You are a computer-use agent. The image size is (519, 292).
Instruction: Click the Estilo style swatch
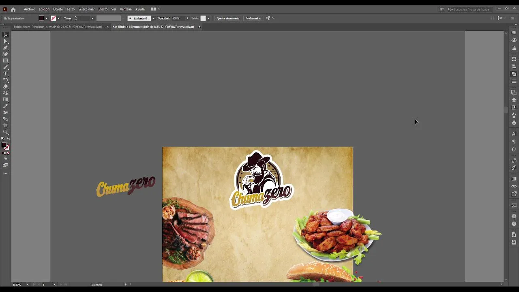pos(203,18)
